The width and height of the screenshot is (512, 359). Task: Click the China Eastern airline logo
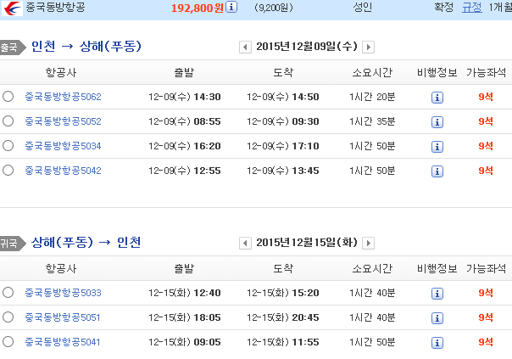coord(12,8)
